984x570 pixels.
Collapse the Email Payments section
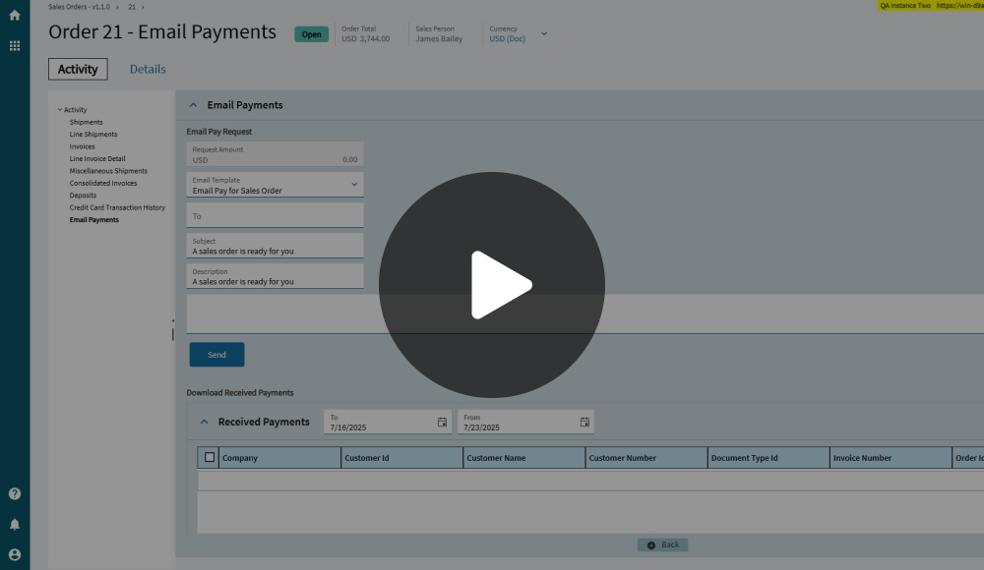pos(193,105)
